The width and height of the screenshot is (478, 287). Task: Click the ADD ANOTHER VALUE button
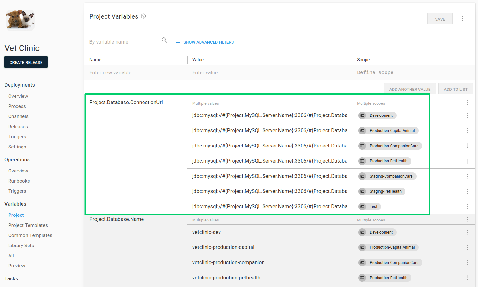click(x=410, y=89)
